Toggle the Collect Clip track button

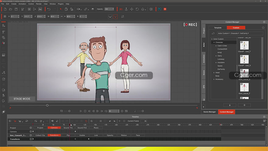[40, 135]
